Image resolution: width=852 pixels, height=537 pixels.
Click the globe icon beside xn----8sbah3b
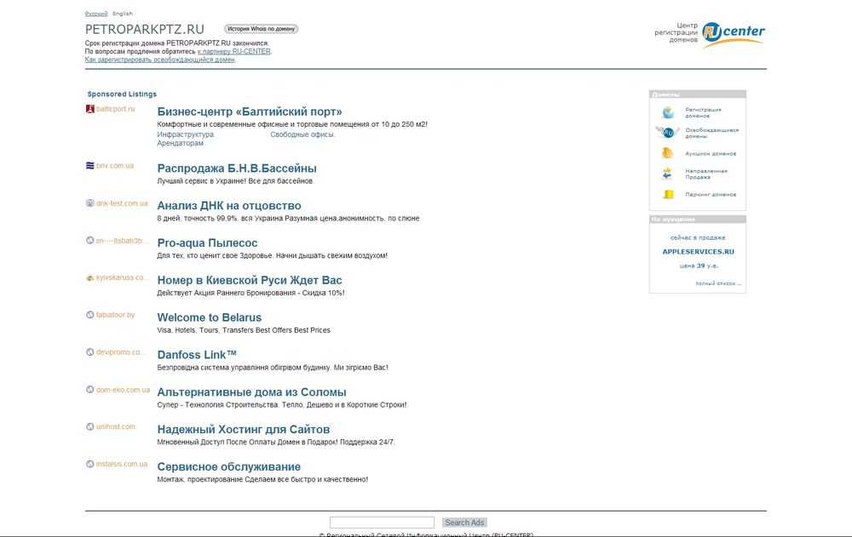[90, 241]
